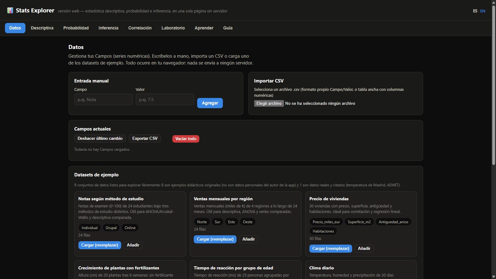496x279 pixels.
Task: Click the page vertical scrollbar thumb
Action: [x=494, y=85]
